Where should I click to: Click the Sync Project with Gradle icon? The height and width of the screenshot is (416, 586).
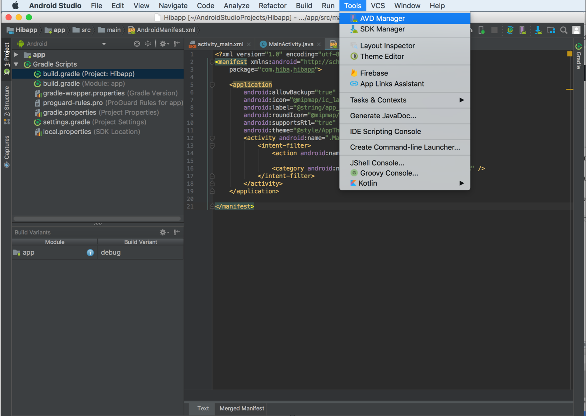point(510,30)
